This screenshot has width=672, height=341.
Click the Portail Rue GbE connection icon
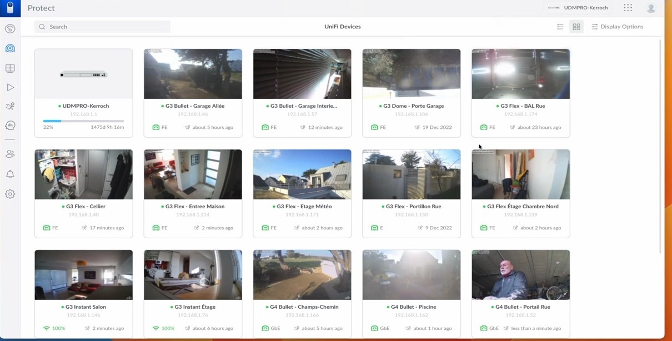[x=484, y=328]
